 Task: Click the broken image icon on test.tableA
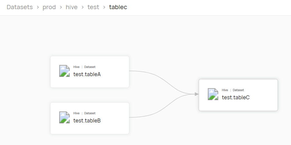point(65,71)
